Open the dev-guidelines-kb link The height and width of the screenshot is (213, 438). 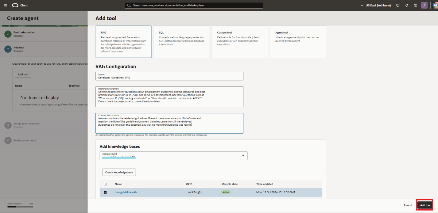[x=126, y=192]
